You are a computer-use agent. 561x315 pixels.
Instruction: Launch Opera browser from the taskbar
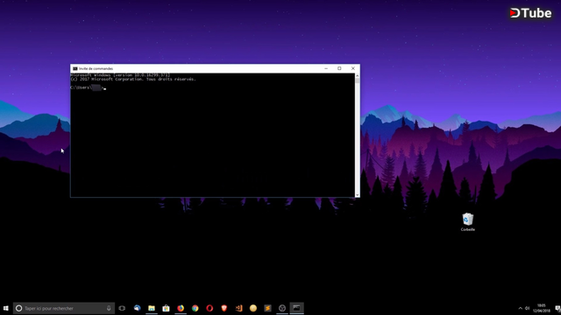click(x=209, y=308)
